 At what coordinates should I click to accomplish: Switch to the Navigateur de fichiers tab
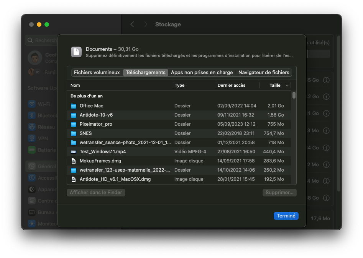point(264,73)
